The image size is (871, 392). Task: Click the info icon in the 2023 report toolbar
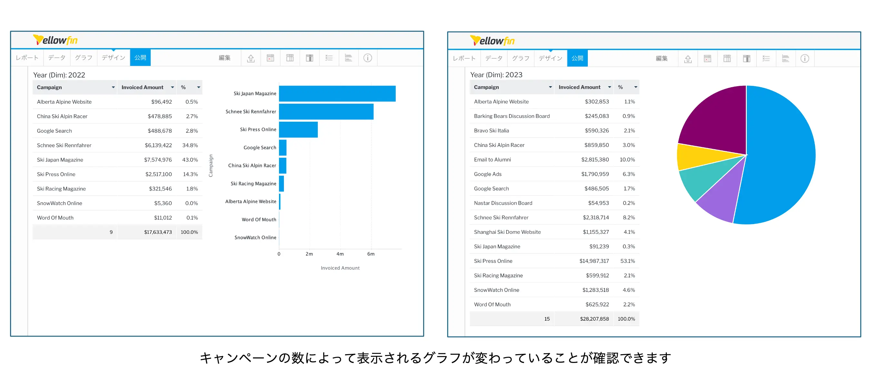805,58
